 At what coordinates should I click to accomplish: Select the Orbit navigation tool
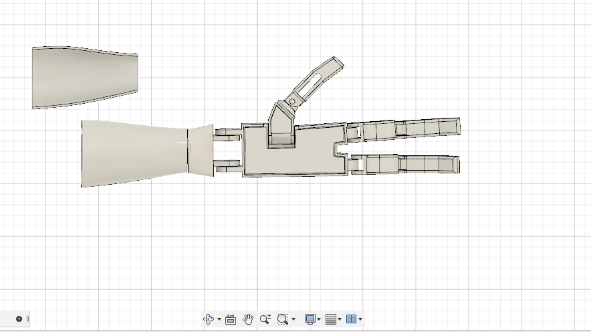pyautogui.click(x=209, y=319)
